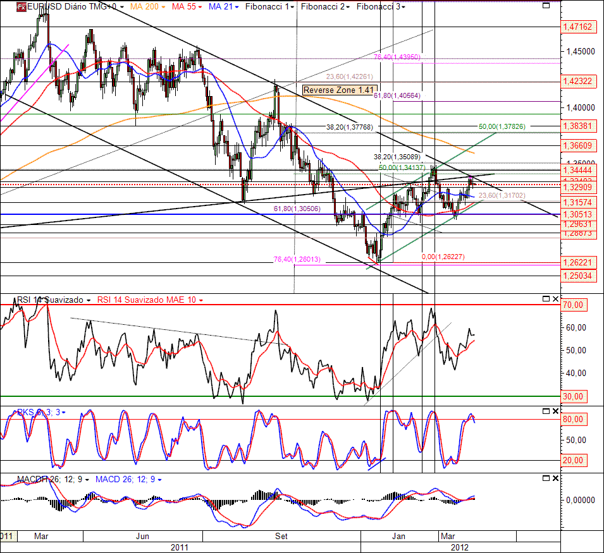The image size is (604, 553).
Task: Close the RSI indicator panel
Action: click(555, 299)
